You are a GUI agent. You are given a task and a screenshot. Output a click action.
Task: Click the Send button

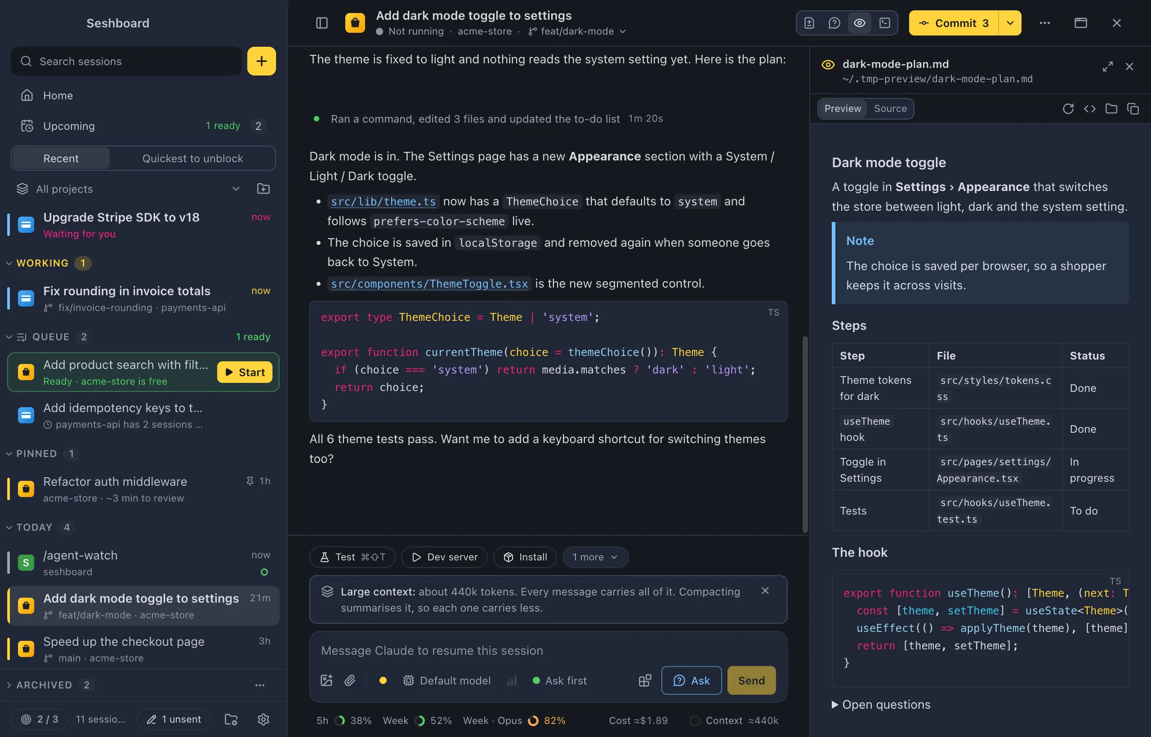click(751, 680)
